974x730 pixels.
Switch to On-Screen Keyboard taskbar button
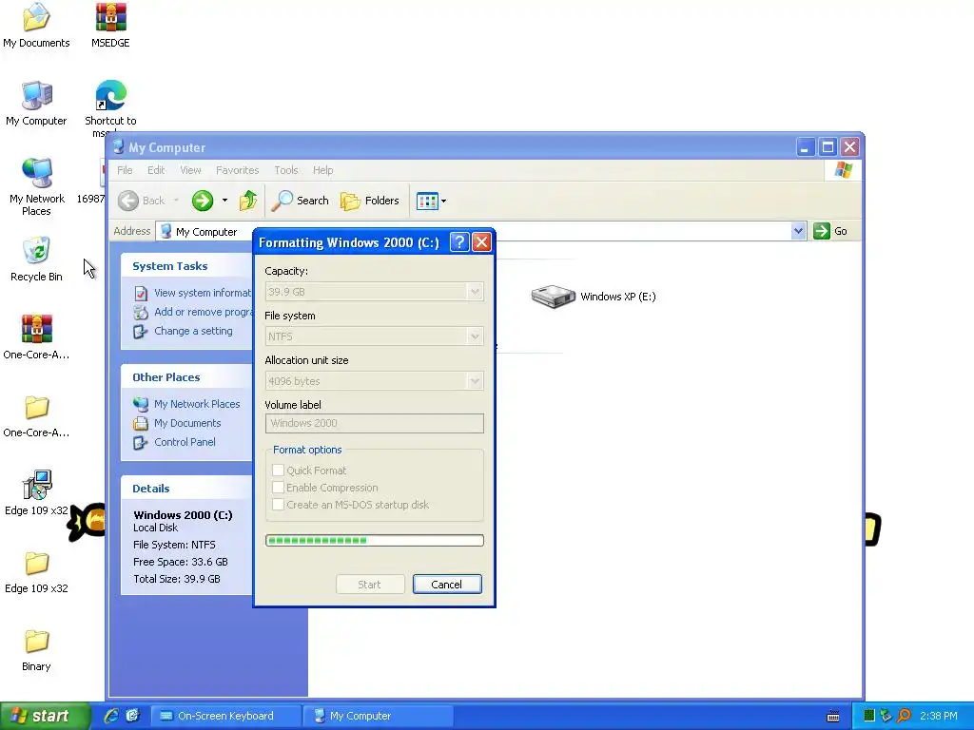(x=225, y=716)
